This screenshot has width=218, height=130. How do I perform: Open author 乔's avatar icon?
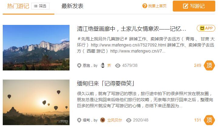[103, 65]
